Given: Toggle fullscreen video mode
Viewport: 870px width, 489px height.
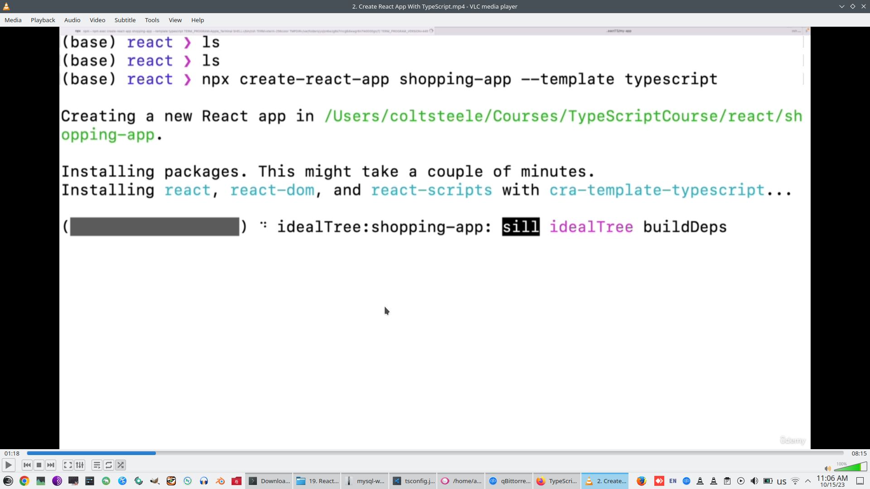Looking at the screenshot, I should pyautogui.click(x=68, y=465).
